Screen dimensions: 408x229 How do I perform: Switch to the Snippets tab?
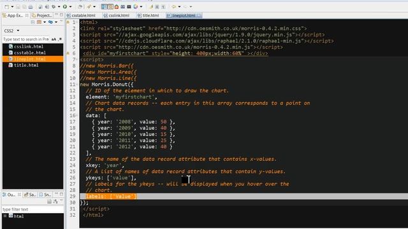pos(45,195)
